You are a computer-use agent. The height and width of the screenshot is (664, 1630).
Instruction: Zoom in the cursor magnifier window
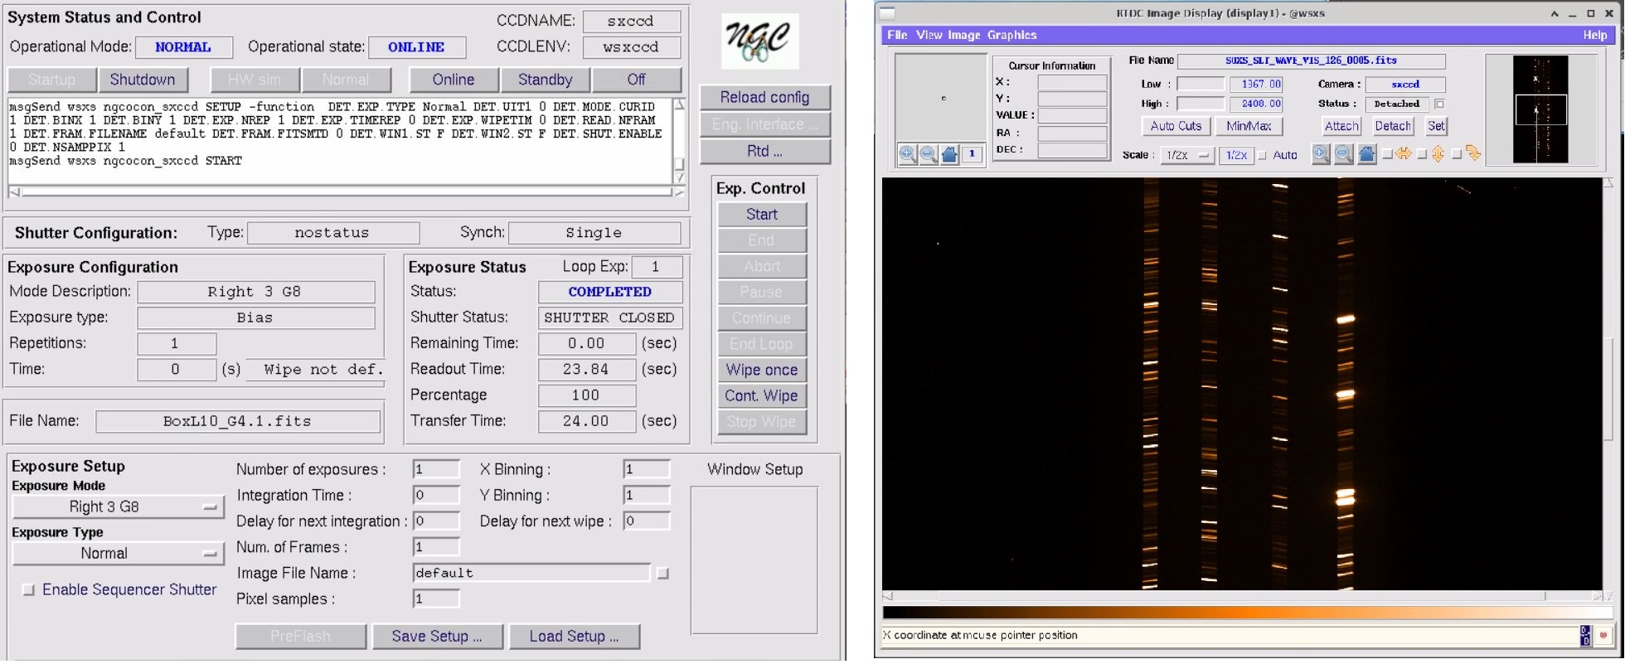point(908,154)
